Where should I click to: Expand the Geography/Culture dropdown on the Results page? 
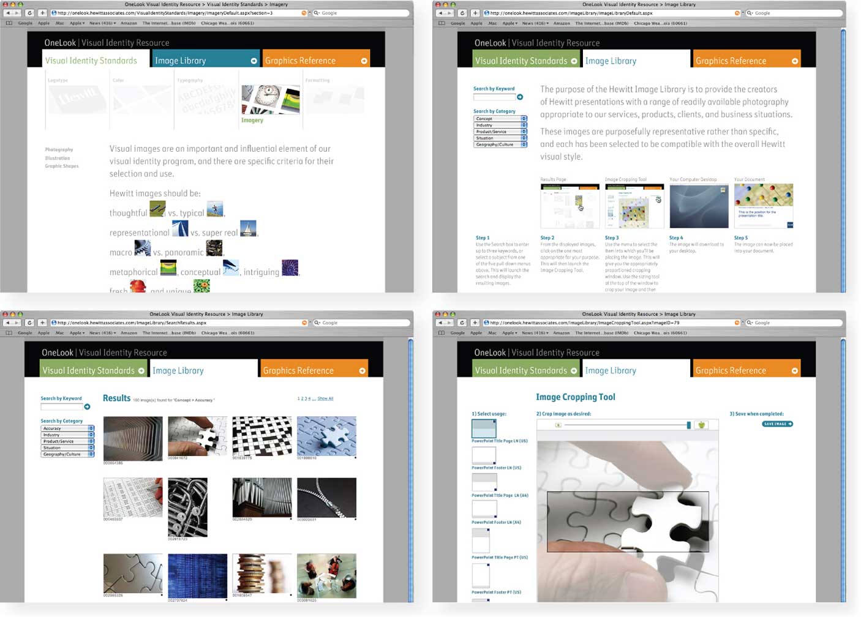(x=67, y=454)
